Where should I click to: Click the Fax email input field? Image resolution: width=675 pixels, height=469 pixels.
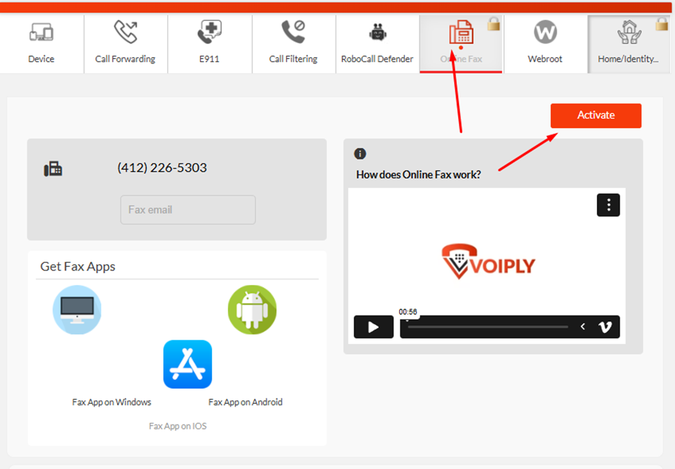tap(188, 210)
